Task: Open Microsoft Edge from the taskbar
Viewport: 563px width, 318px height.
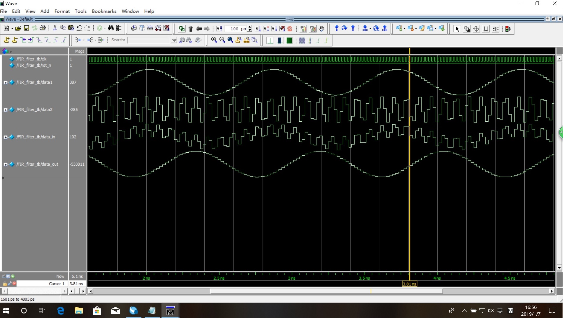Action: 61,311
